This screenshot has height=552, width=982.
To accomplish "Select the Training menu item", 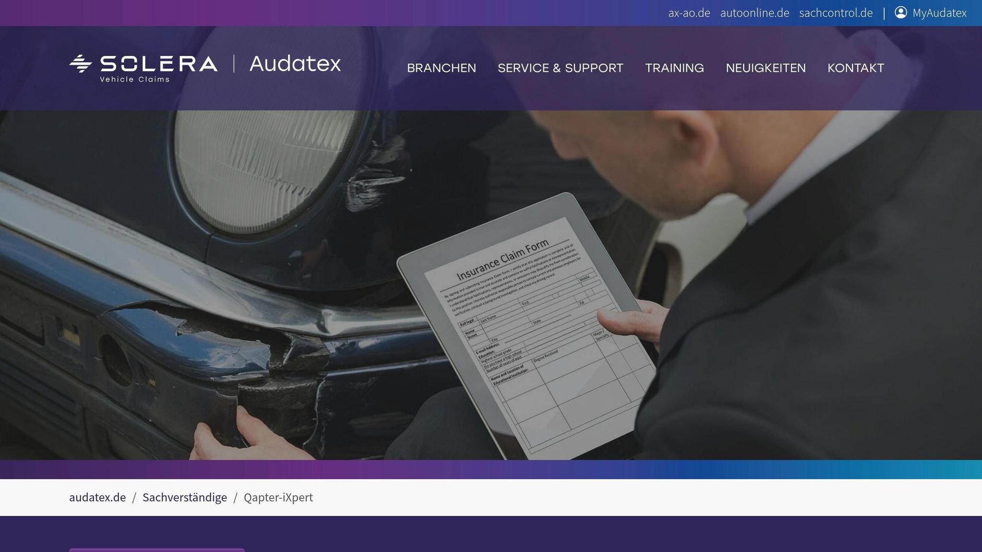I will point(675,68).
